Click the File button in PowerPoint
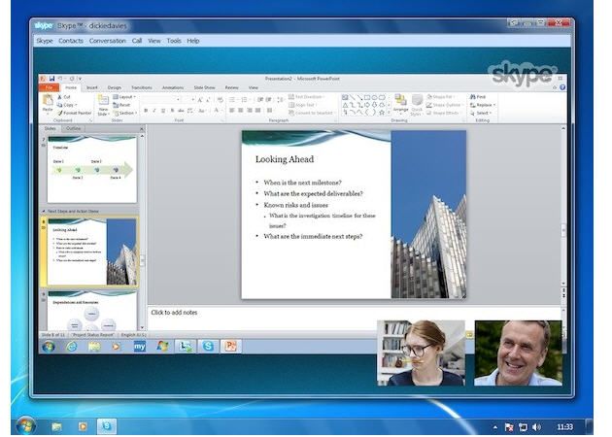 48,87
